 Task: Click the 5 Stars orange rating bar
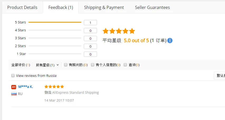pyautogui.click(x=55, y=22)
